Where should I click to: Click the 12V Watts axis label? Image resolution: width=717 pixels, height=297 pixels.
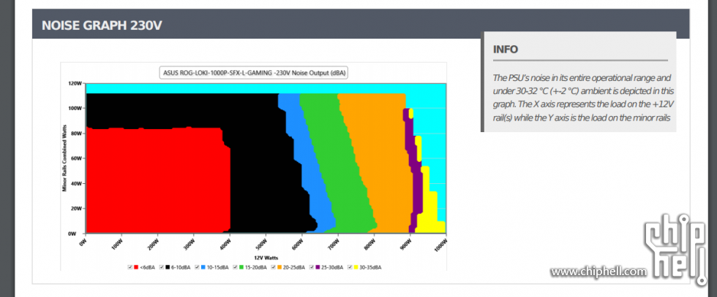tap(265, 258)
